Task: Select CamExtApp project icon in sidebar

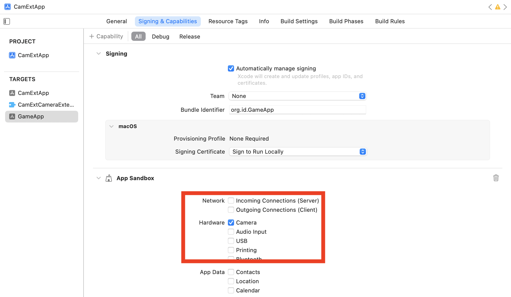Action: click(12, 55)
